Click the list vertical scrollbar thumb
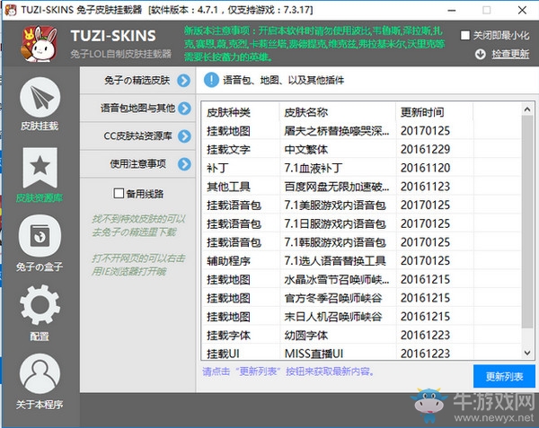The width and height of the screenshot is (539, 428). [x=527, y=222]
